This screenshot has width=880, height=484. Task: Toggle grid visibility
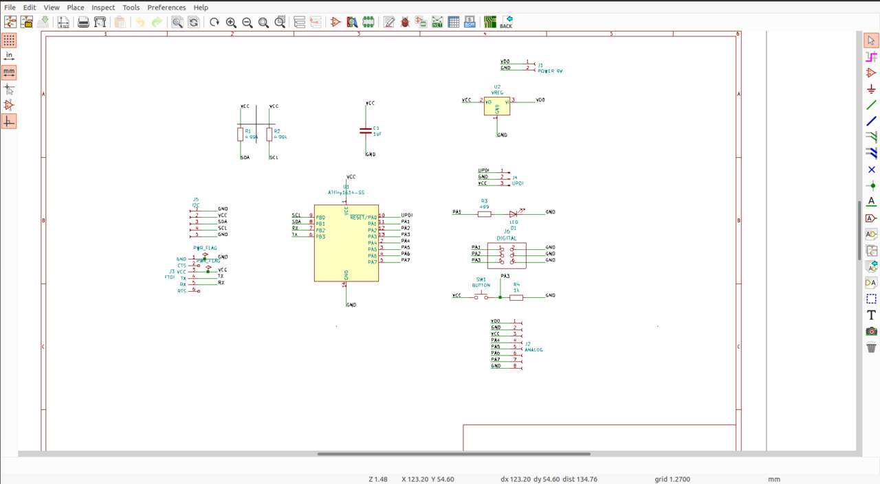point(9,41)
